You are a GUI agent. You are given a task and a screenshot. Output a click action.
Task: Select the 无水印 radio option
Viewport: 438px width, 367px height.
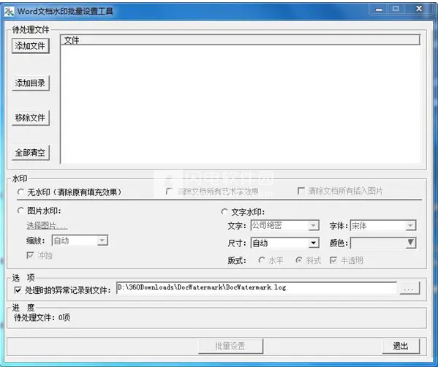point(20,192)
